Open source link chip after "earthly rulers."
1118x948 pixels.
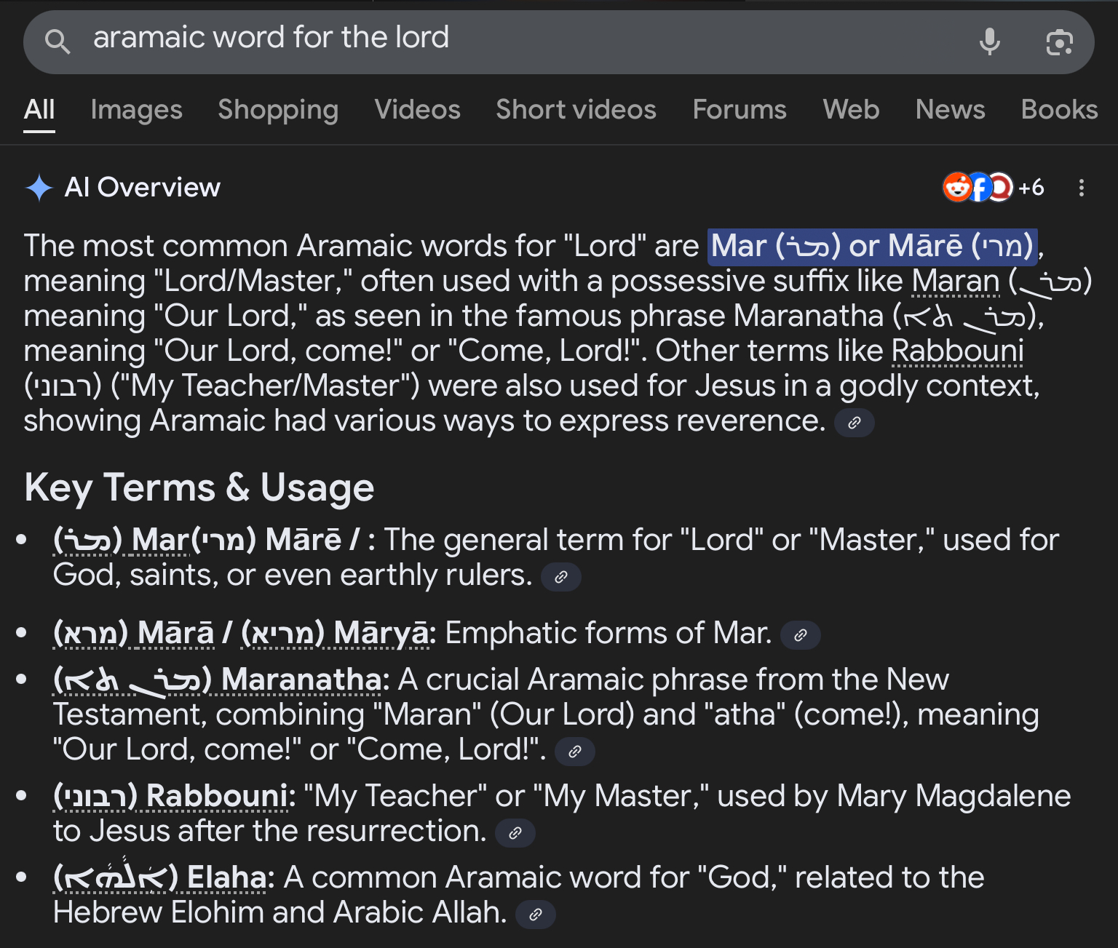pos(561,577)
